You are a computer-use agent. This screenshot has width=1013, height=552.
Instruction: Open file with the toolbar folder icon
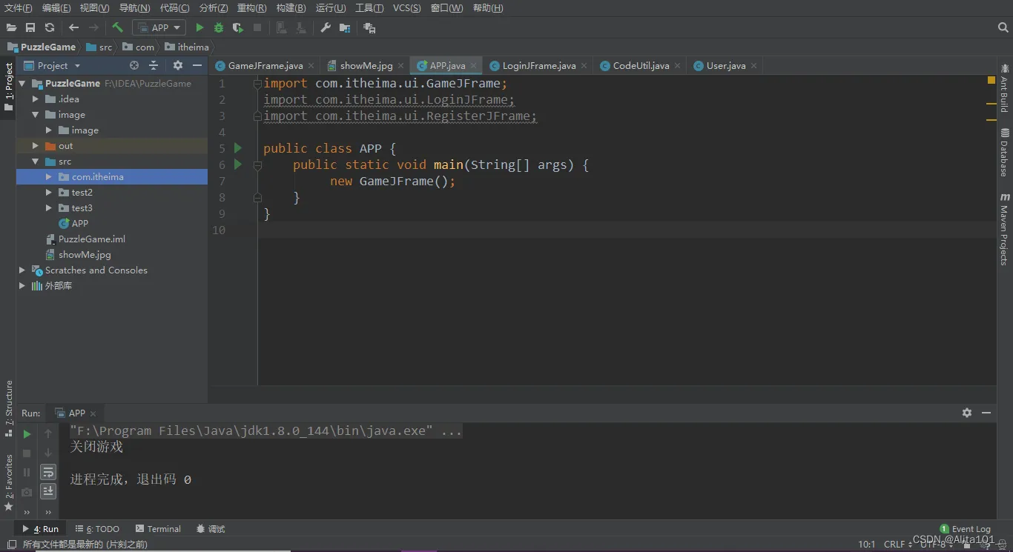[11, 27]
